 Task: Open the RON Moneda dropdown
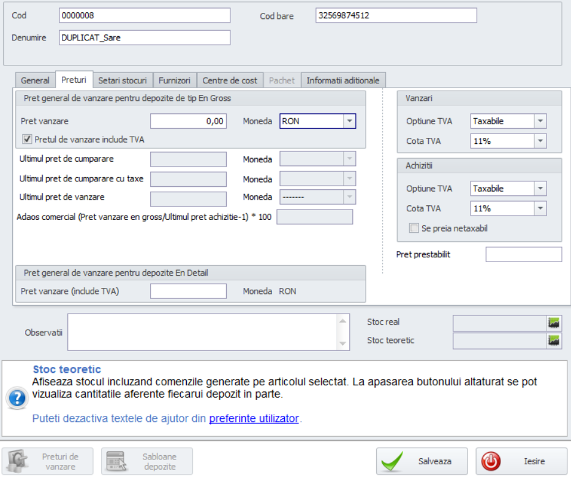click(349, 121)
